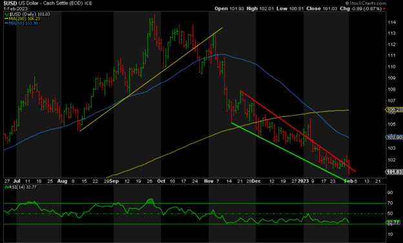Click the 108 price axis label
Image resolution: width=403 pixels, height=243 pixels.
[x=391, y=89]
